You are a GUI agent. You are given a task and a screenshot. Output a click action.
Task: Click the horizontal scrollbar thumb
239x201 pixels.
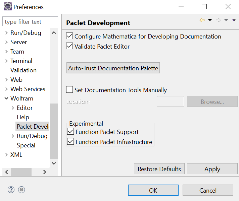pyautogui.click(x=21, y=172)
